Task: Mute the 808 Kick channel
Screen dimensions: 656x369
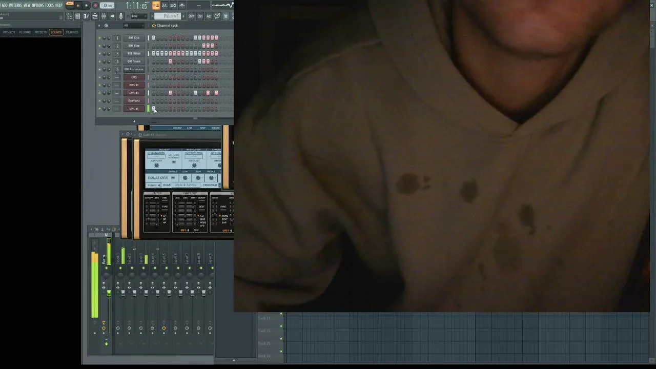Action: 99,38
